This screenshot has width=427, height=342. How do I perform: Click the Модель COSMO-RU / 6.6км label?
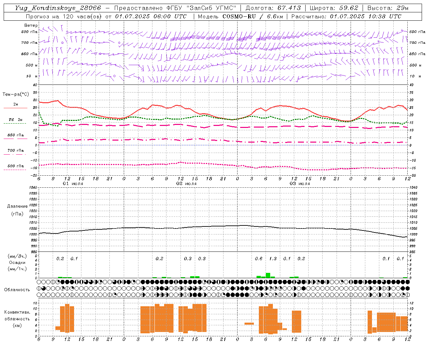(241, 16)
